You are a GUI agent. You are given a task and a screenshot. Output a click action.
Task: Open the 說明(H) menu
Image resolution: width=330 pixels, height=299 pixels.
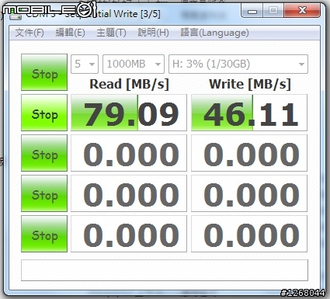click(153, 33)
